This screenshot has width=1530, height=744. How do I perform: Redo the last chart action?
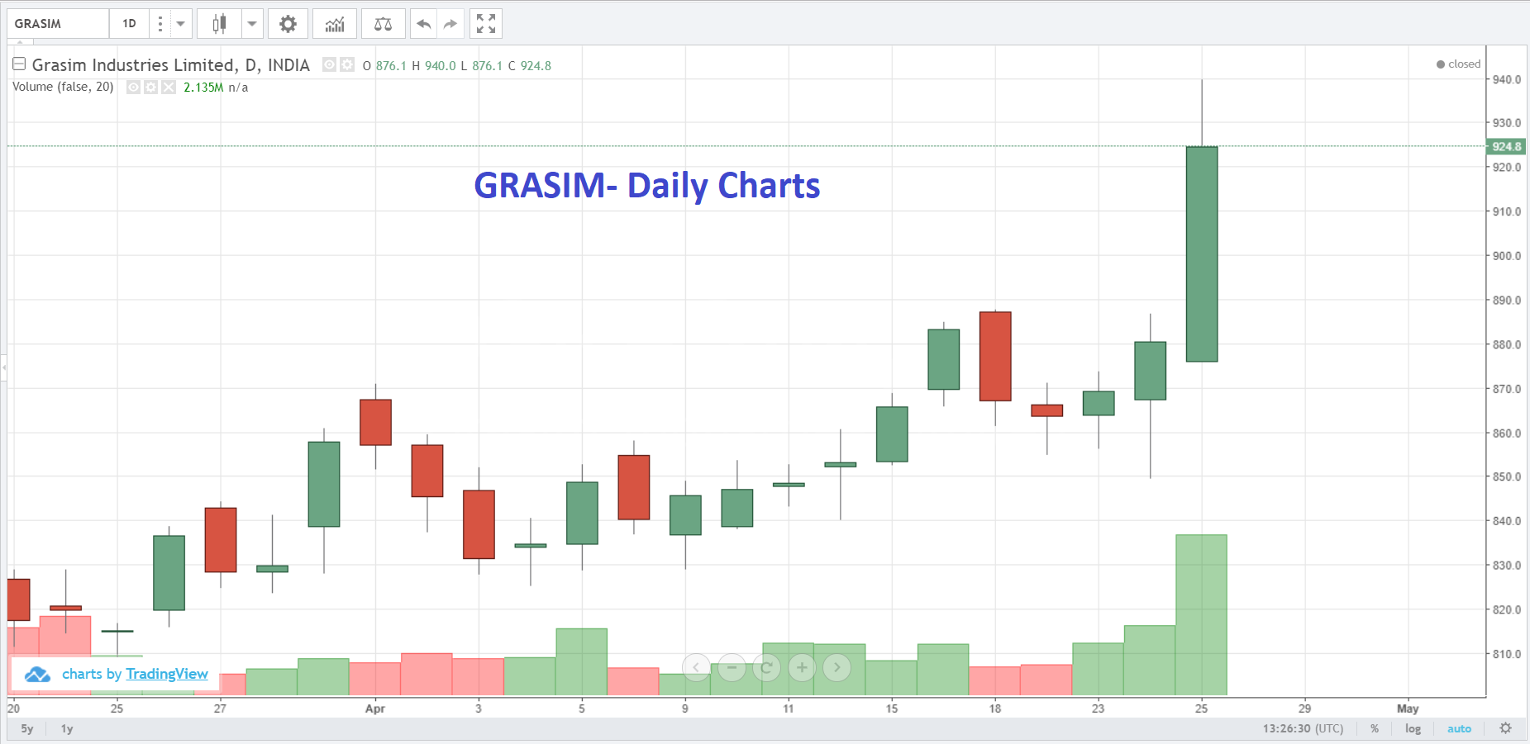click(450, 24)
